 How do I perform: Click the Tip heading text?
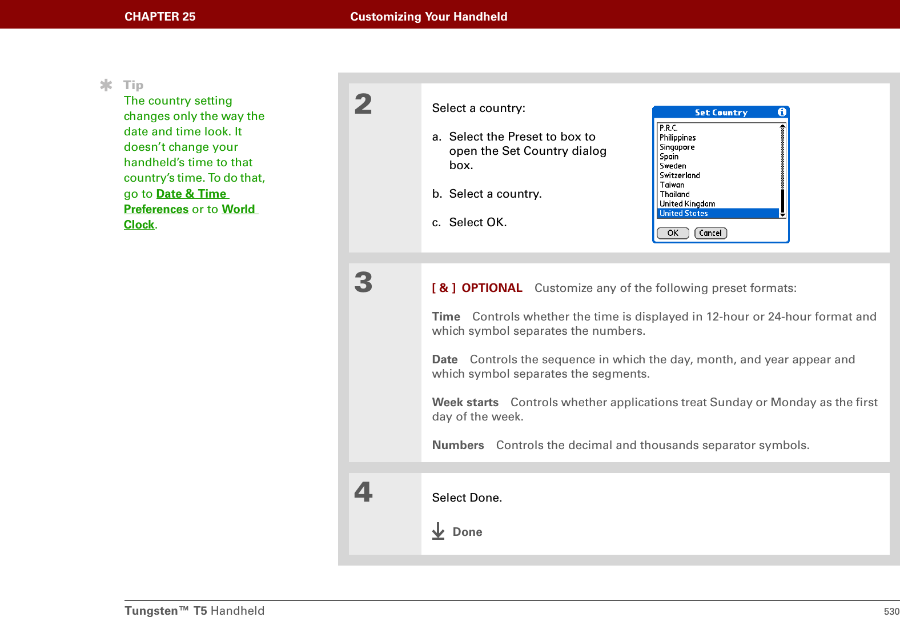[x=133, y=85]
